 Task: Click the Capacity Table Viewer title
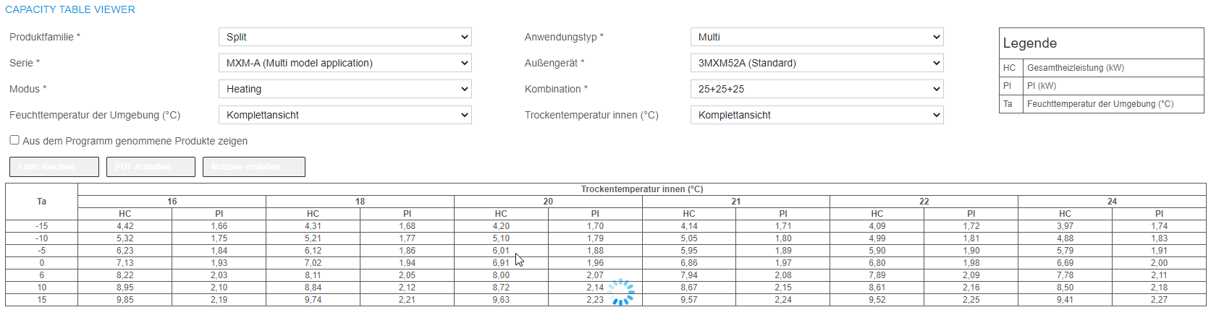point(70,9)
